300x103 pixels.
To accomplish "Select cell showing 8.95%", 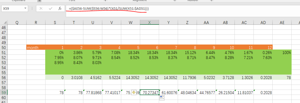I will point(55,62).
